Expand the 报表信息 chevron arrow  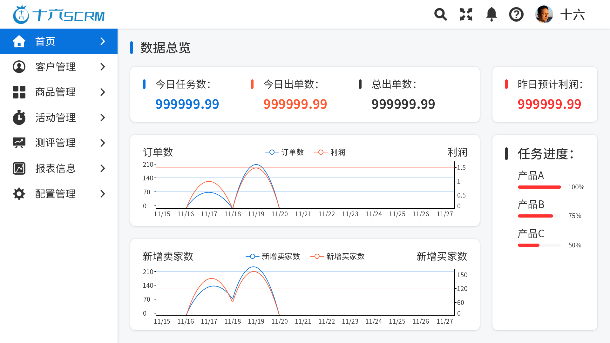(x=102, y=168)
